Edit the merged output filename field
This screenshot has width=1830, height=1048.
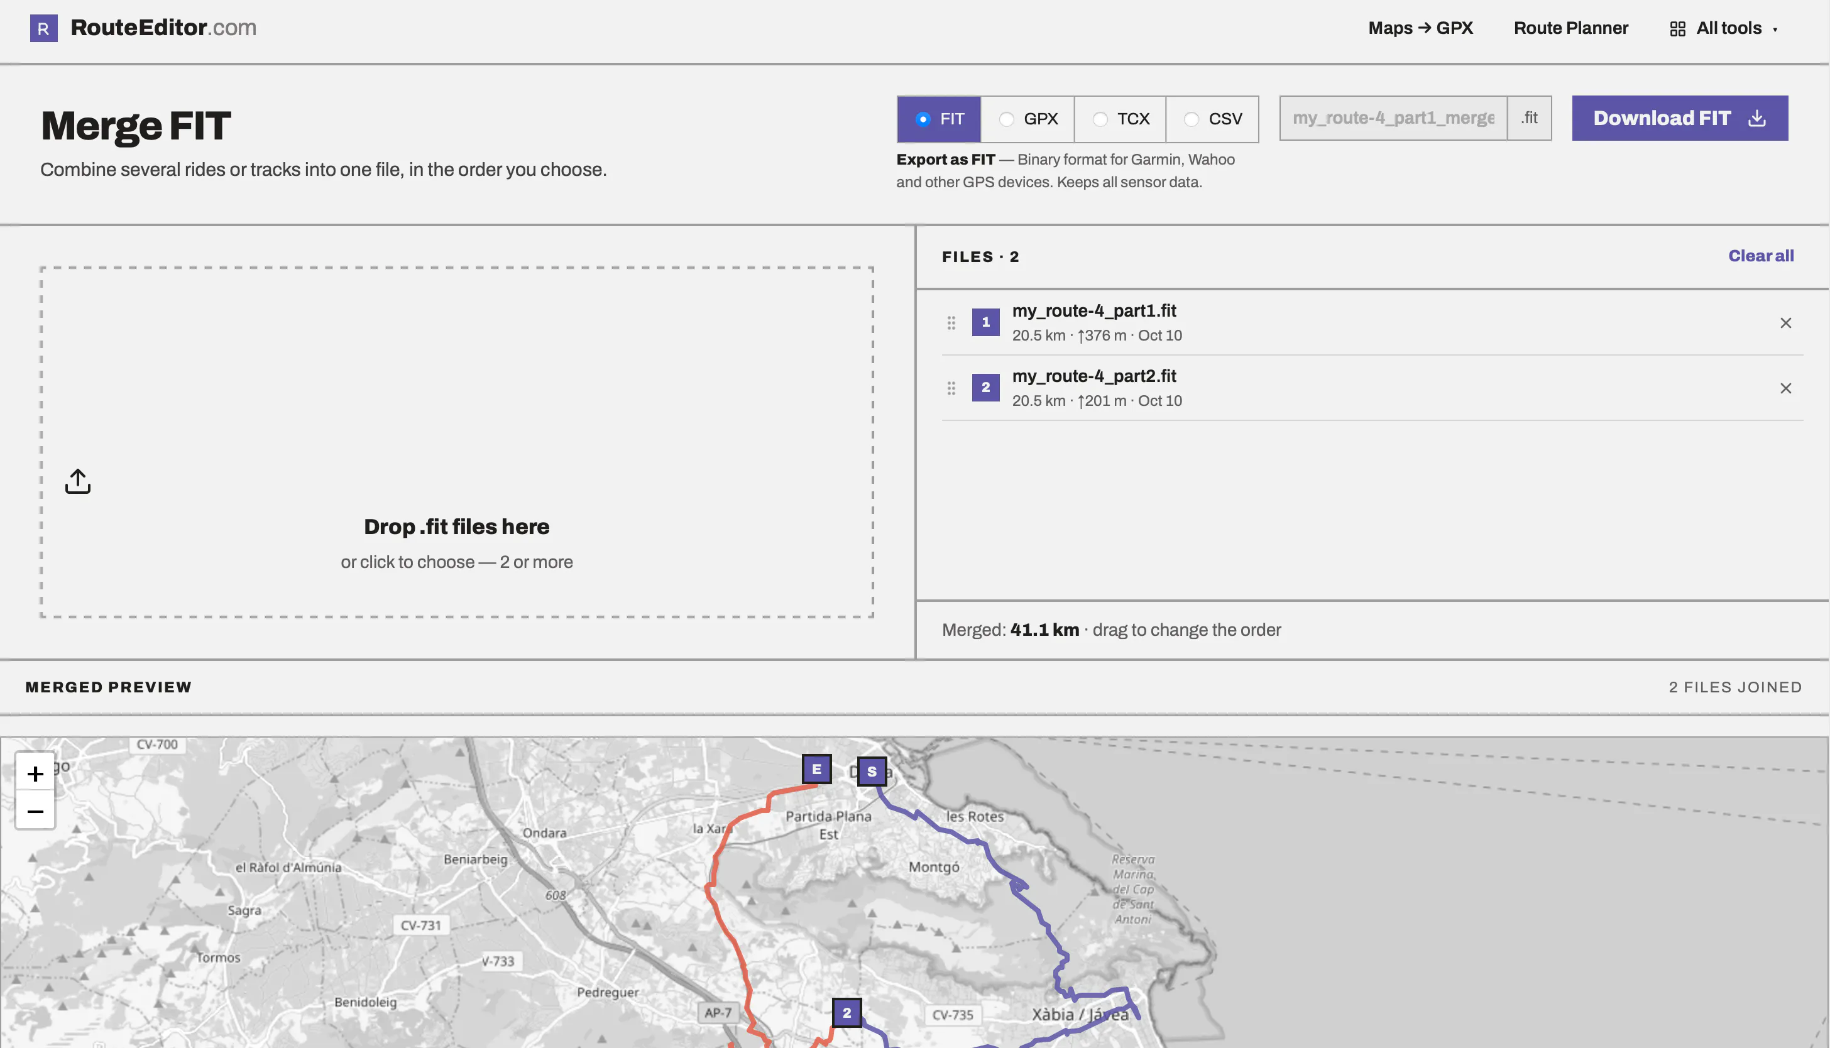[1393, 118]
